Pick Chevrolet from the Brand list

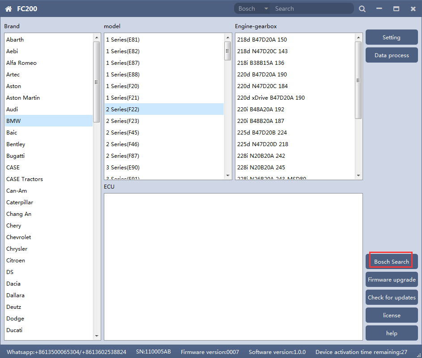49,237
